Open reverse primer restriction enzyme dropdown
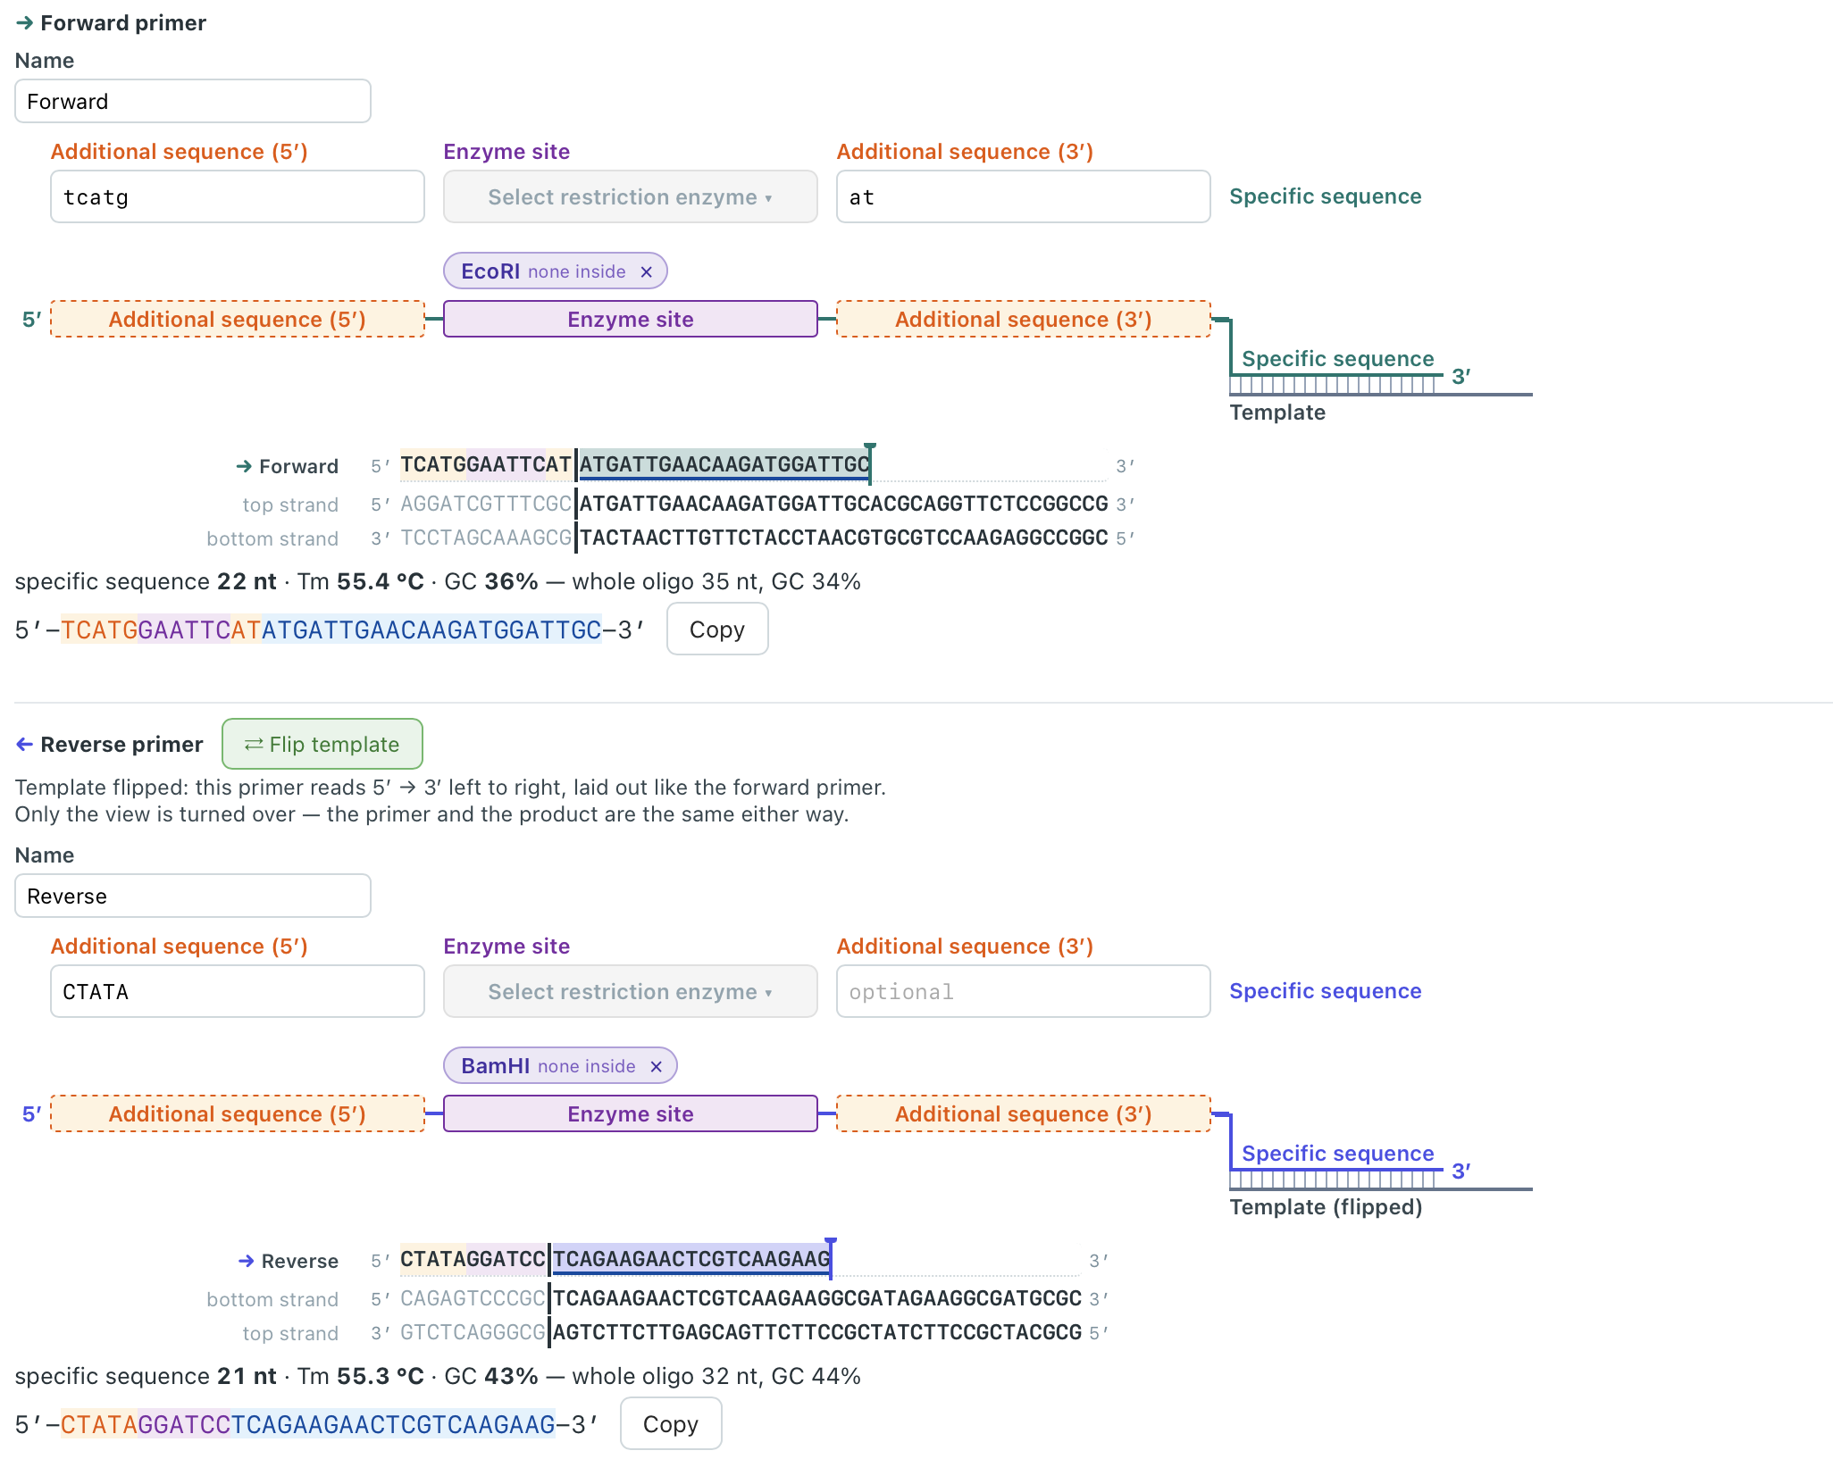This screenshot has height=1459, width=1833. tap(631, 991)
